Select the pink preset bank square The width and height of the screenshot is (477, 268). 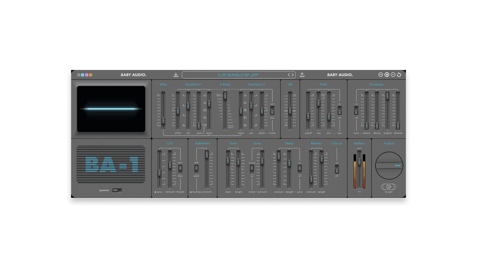click(86, 75)
